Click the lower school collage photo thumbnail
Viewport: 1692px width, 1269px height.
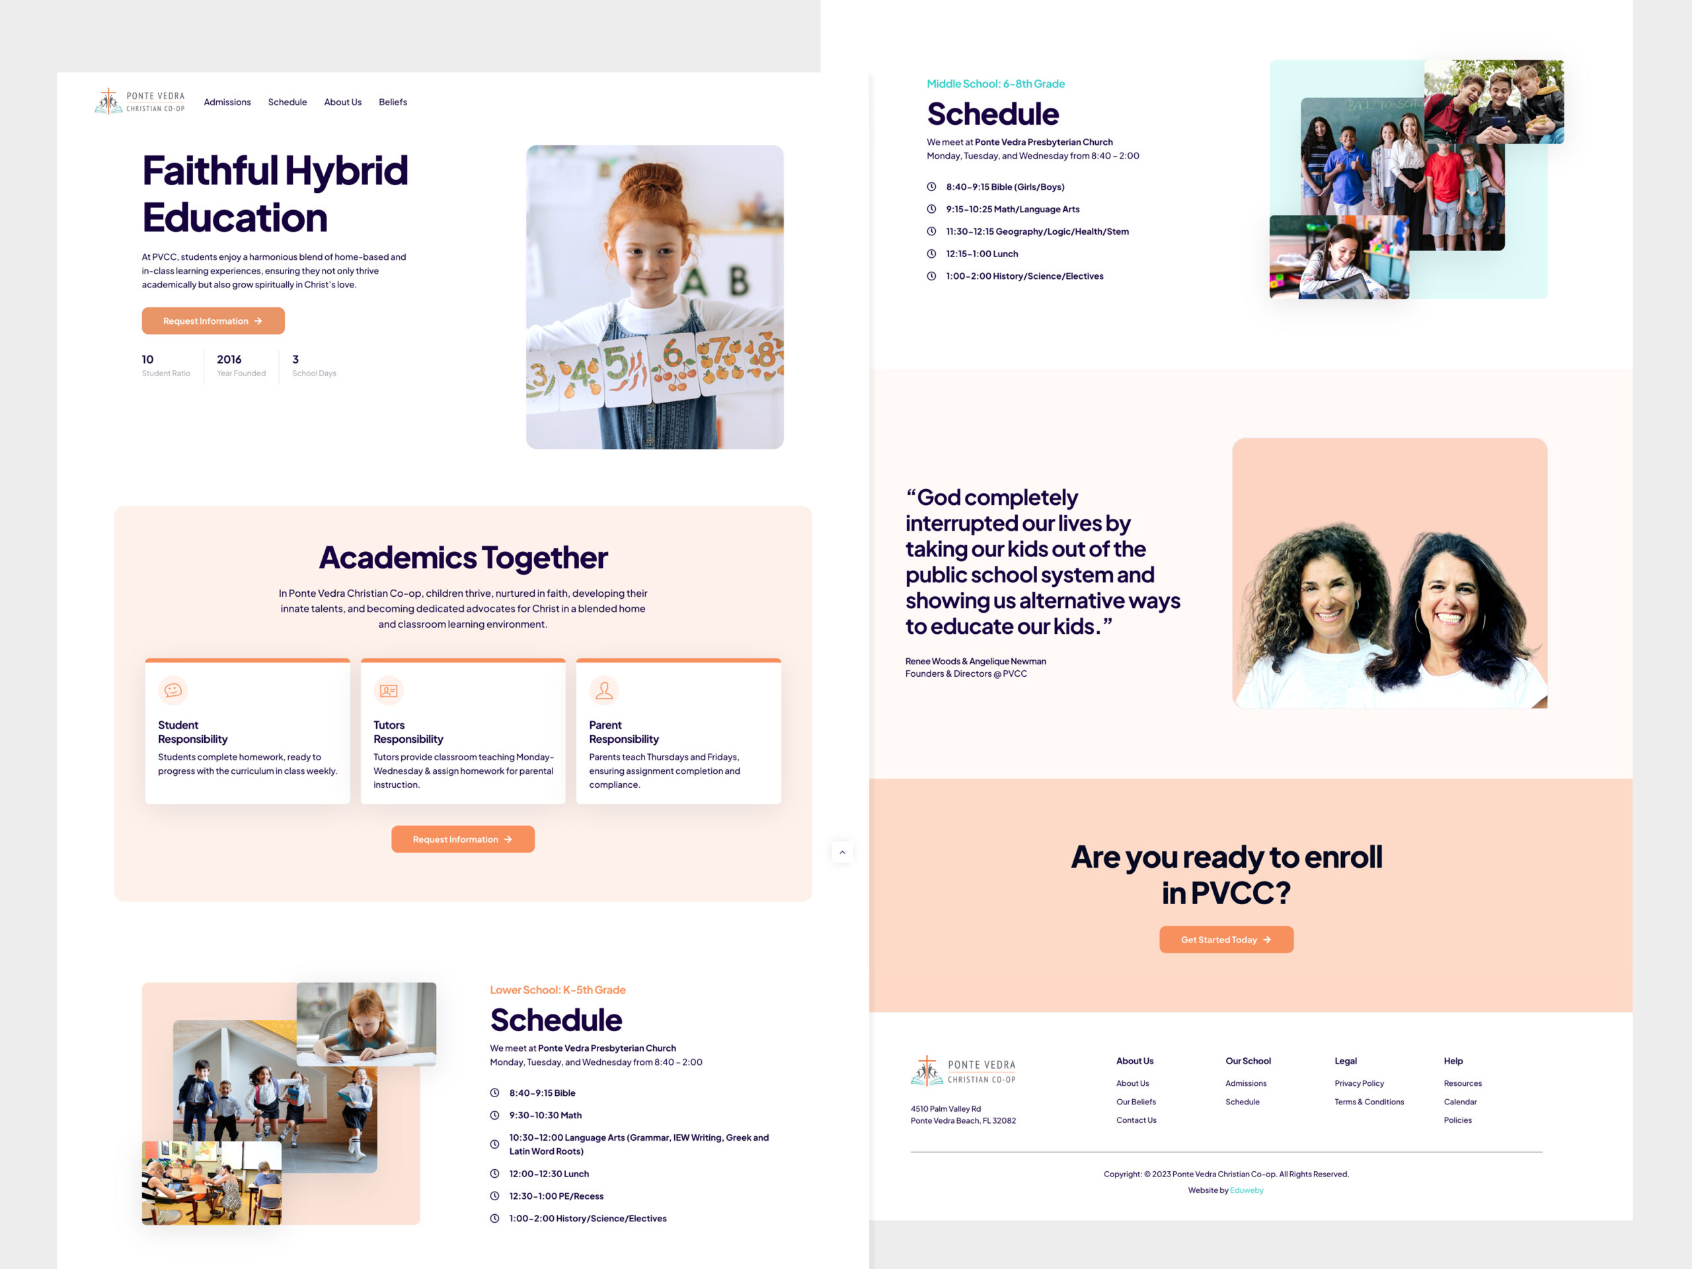[x=286, y=1093]
